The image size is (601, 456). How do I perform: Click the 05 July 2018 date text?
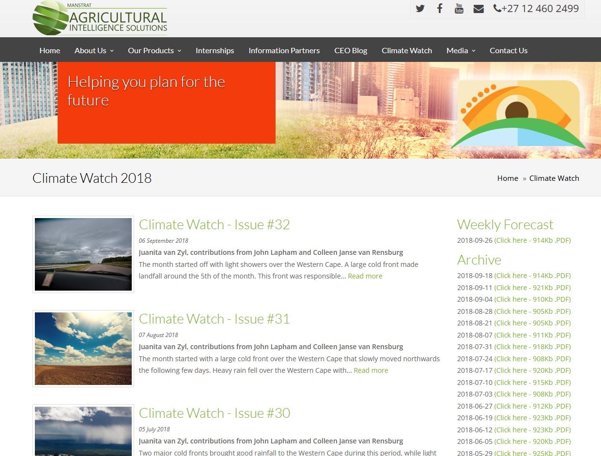coord(154,429)
